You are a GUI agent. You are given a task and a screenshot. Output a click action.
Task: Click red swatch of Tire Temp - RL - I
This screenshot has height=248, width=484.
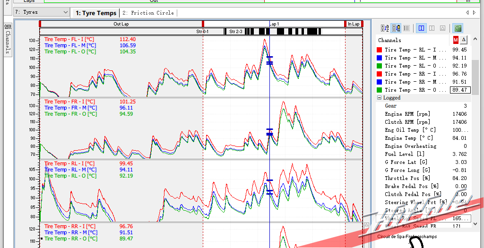click(380, 50)
